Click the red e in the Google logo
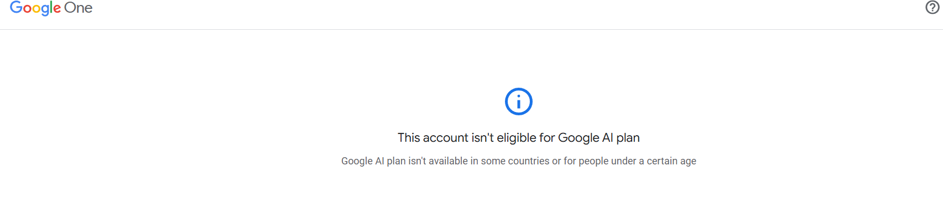 coord(58,9)
